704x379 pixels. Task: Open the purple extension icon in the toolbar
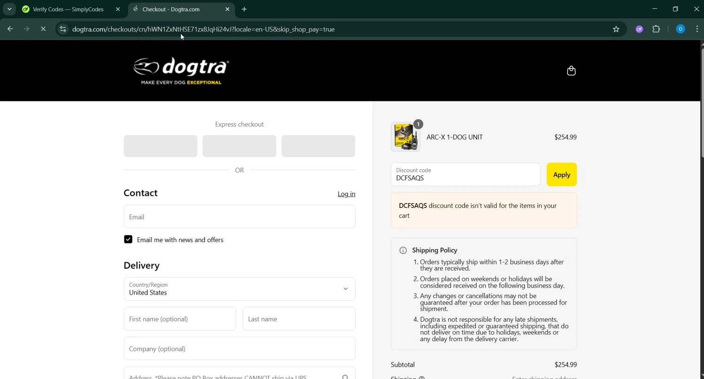point(639,29)
